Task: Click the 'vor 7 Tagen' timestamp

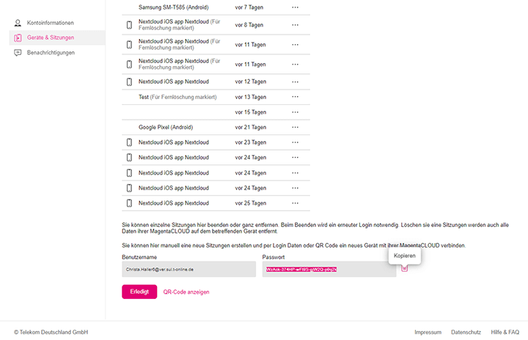Action: [x=249, y=7]
